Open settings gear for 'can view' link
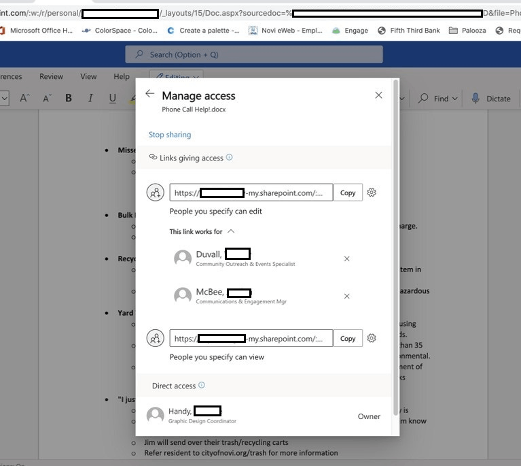This screenshot has width=521, height=466. pos(372,338)
